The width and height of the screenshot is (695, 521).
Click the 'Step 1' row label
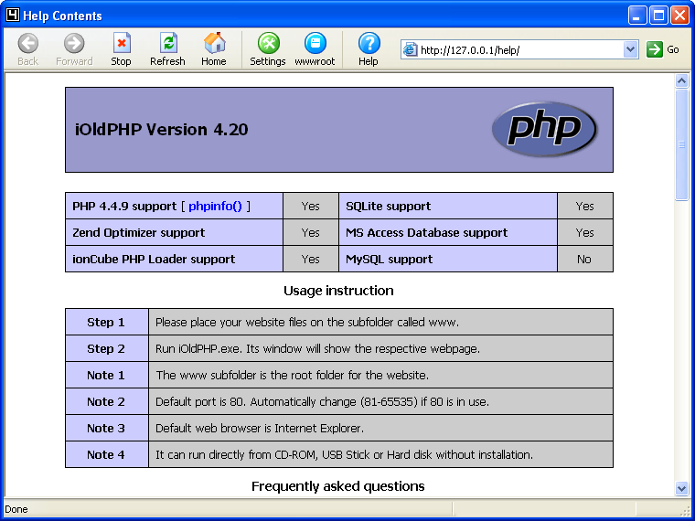click(x=106, y=322)
